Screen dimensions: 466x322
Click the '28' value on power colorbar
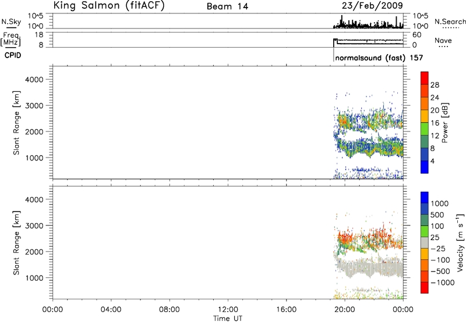point(435,85)
